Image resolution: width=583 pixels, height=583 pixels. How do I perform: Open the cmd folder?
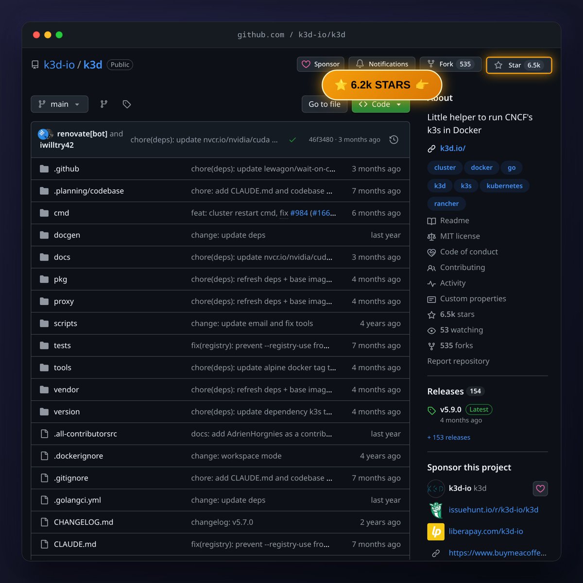(x=61, y=213)
